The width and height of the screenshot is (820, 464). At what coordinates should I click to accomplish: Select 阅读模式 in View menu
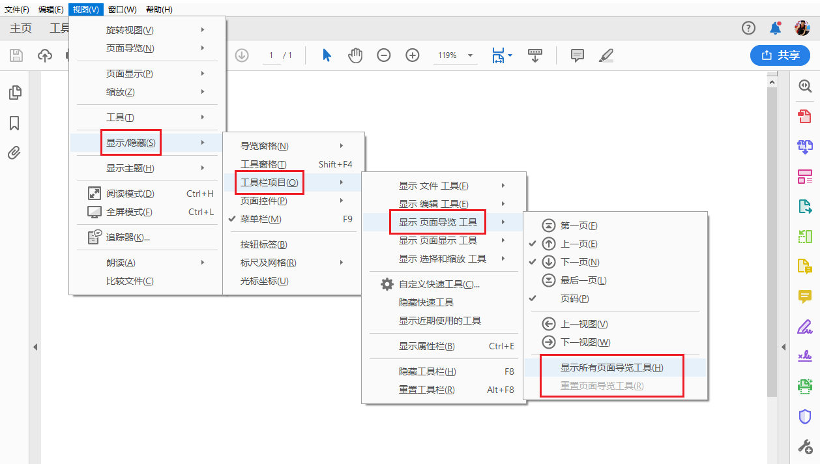point(148,194)
